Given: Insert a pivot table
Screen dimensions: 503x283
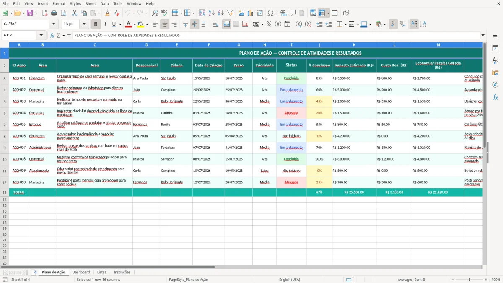Looking at the screenshot, I should pos(260,13).
